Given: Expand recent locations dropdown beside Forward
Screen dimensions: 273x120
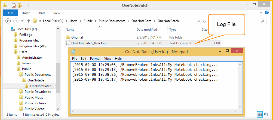Looking at the screenshot, I should [22, 21].
